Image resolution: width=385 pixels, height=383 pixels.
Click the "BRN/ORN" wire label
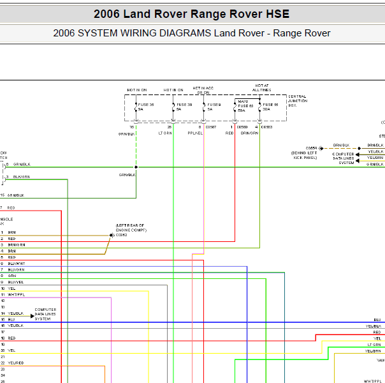coord(249,133)
